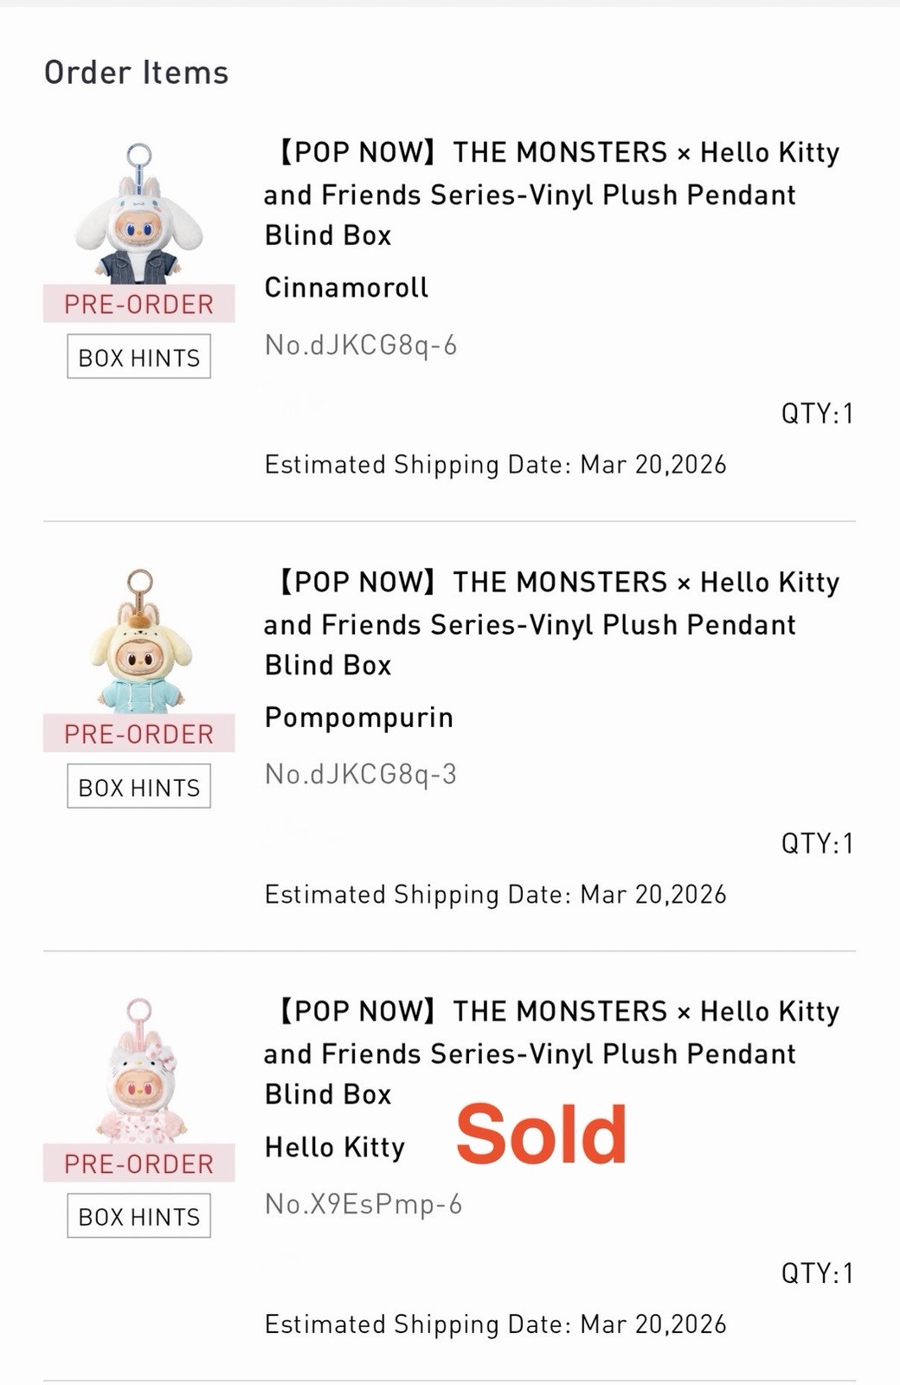900x1385 pixels.
Task: Tap the PRE-ORDER badge on Hello Kitty
Action: [x=138, y=1163]
